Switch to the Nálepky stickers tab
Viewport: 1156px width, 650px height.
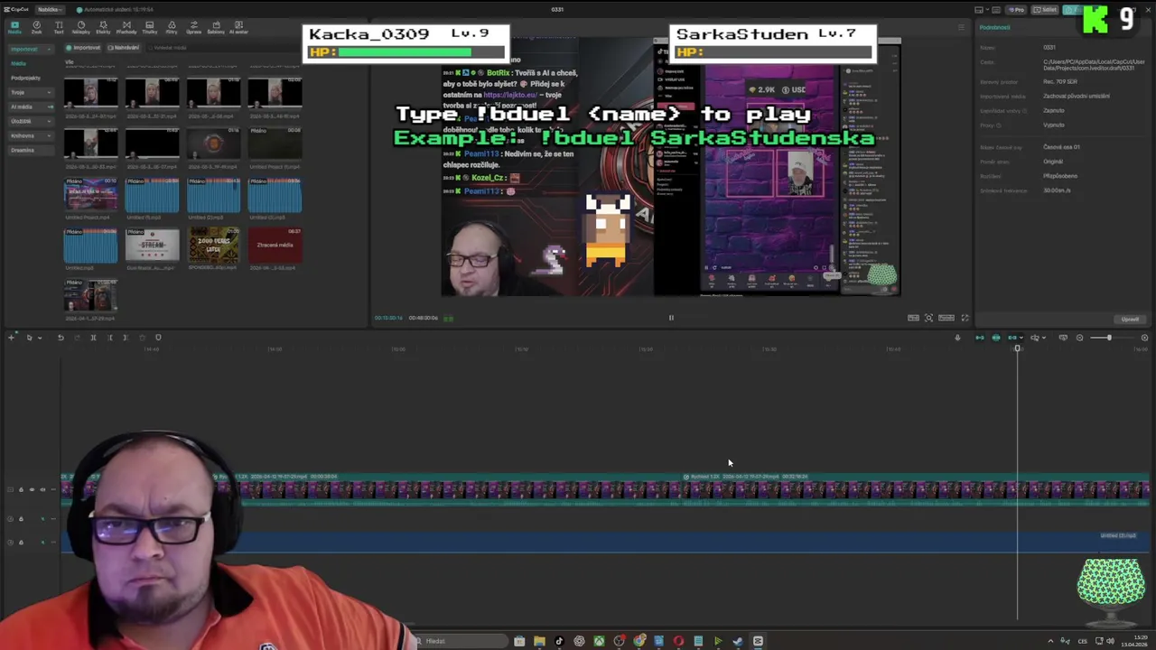pos(81,27)
